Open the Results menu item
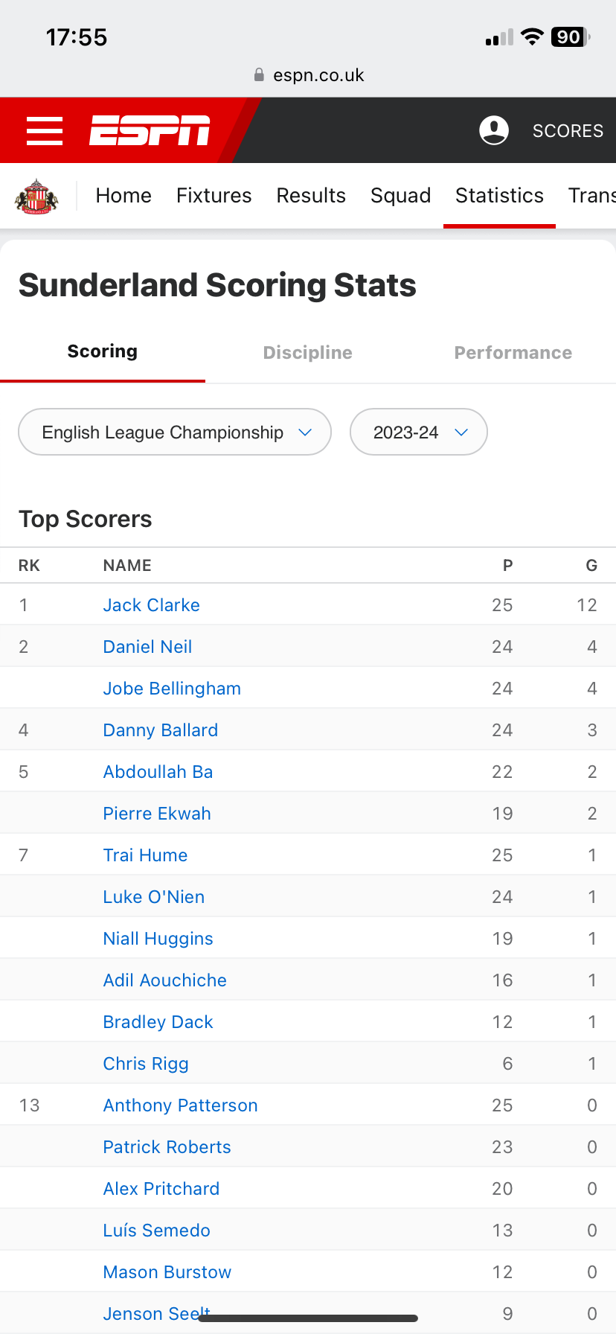Screen dimensions: 616x1334 click(311, 196)
